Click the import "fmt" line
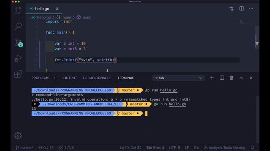This screenshot has height=151, width=270. [x=59, y=22]
